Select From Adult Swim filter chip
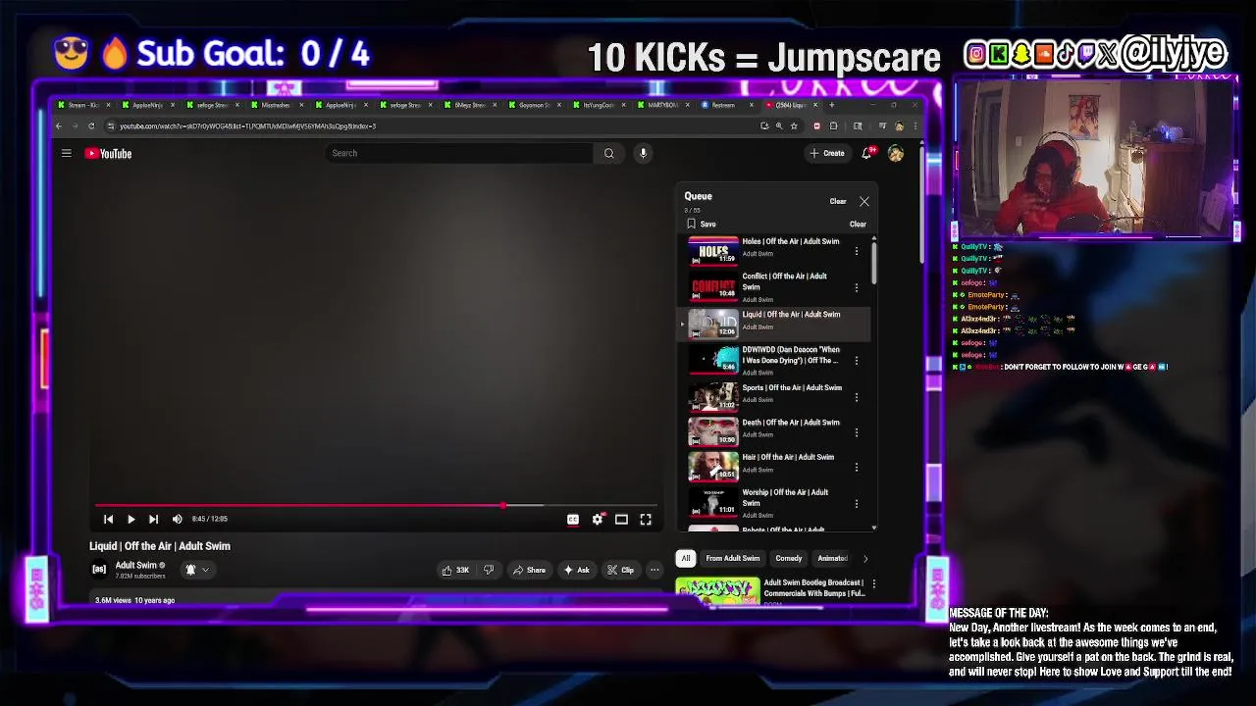 coord(733,559)
